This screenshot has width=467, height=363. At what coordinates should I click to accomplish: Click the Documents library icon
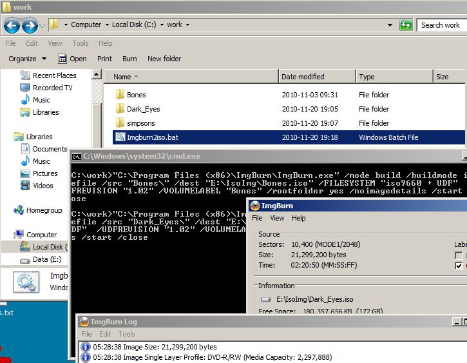tap(25, 148)
